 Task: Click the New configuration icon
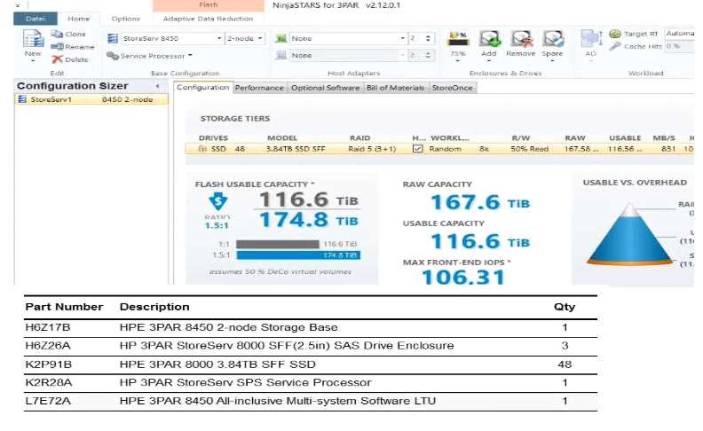[x=33, y=41]
